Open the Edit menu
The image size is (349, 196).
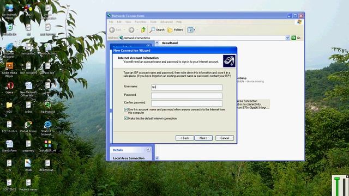[119, 22]
